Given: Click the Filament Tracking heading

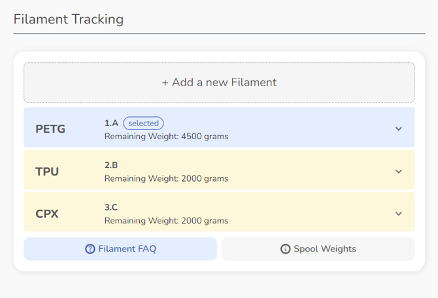Looking at the screenshot, I should point(69,19).
